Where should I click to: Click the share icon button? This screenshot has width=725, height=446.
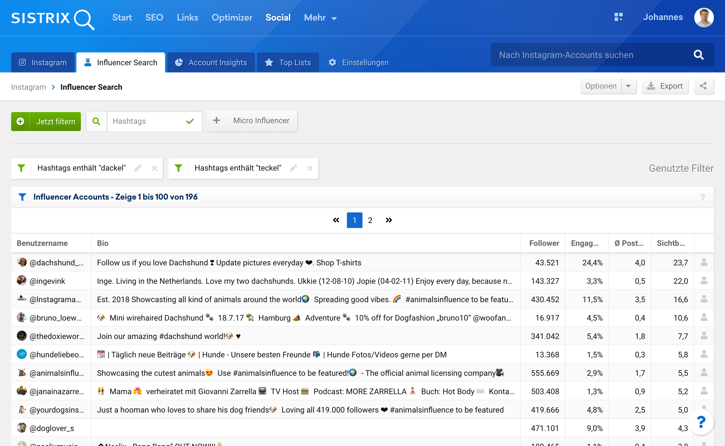pyautogui.click(x=703, y=86)
